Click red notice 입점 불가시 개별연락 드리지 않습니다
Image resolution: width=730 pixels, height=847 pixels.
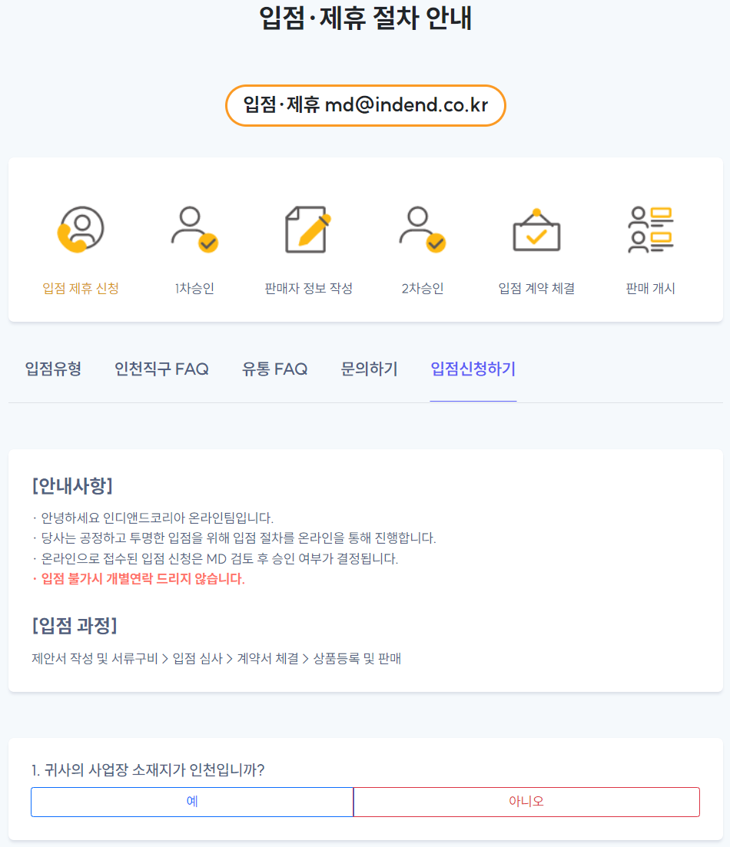pyautogui.click(x=138, y=579)
